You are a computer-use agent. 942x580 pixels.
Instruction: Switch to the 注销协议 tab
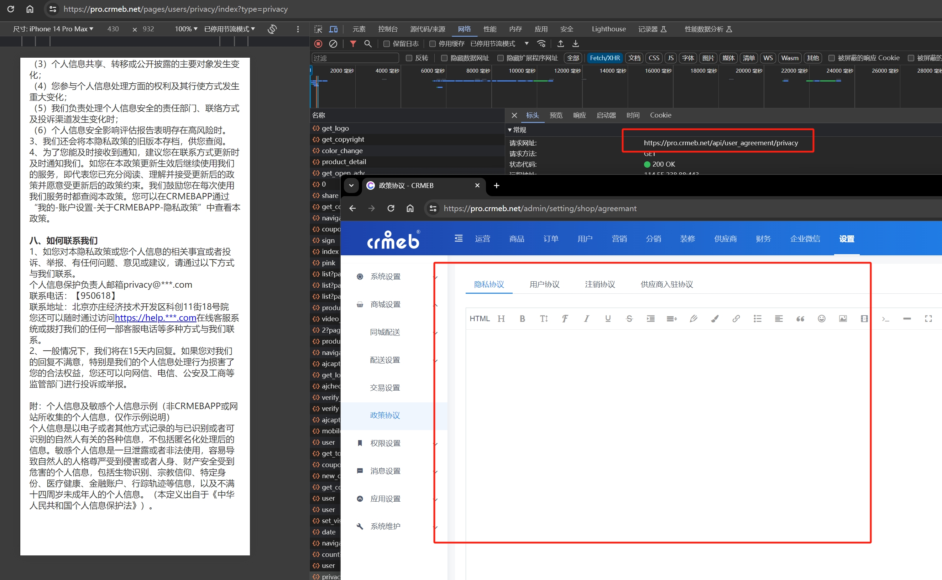[x=600, y=284]
